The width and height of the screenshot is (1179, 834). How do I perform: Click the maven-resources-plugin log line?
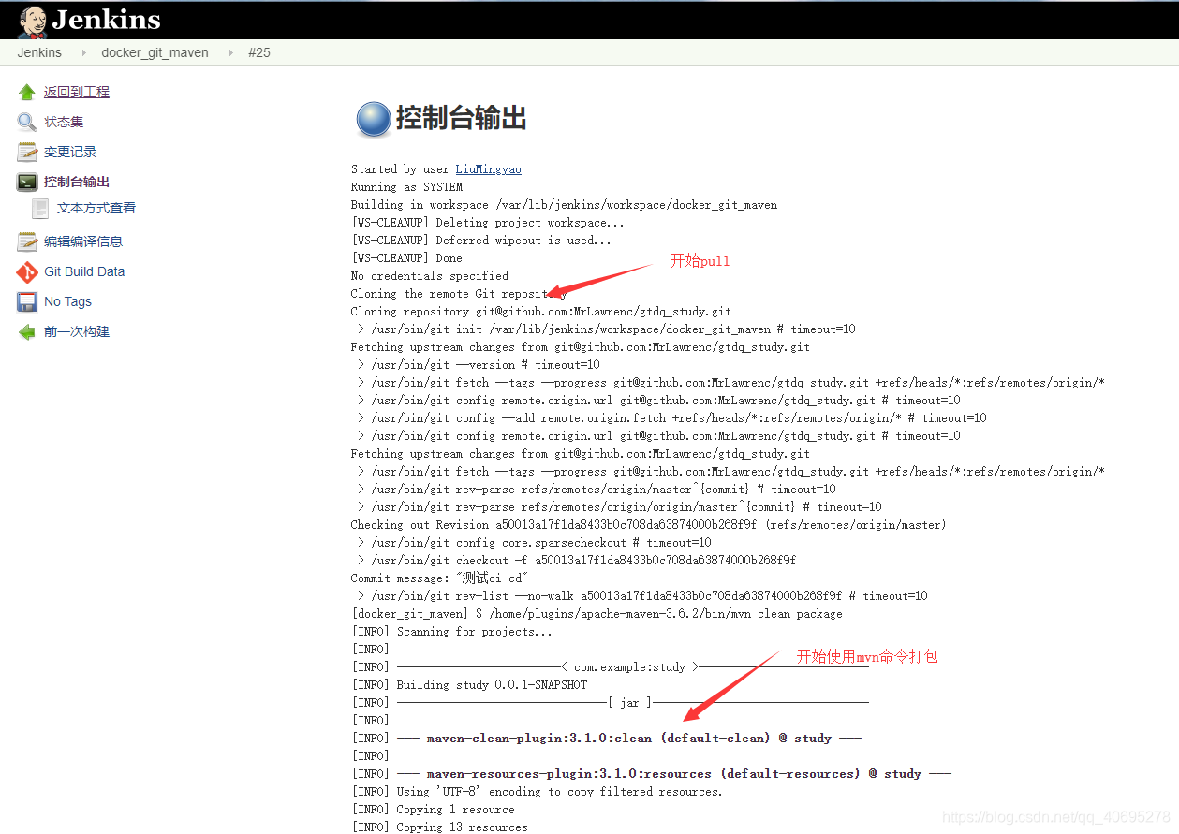(x=651, y=774)
